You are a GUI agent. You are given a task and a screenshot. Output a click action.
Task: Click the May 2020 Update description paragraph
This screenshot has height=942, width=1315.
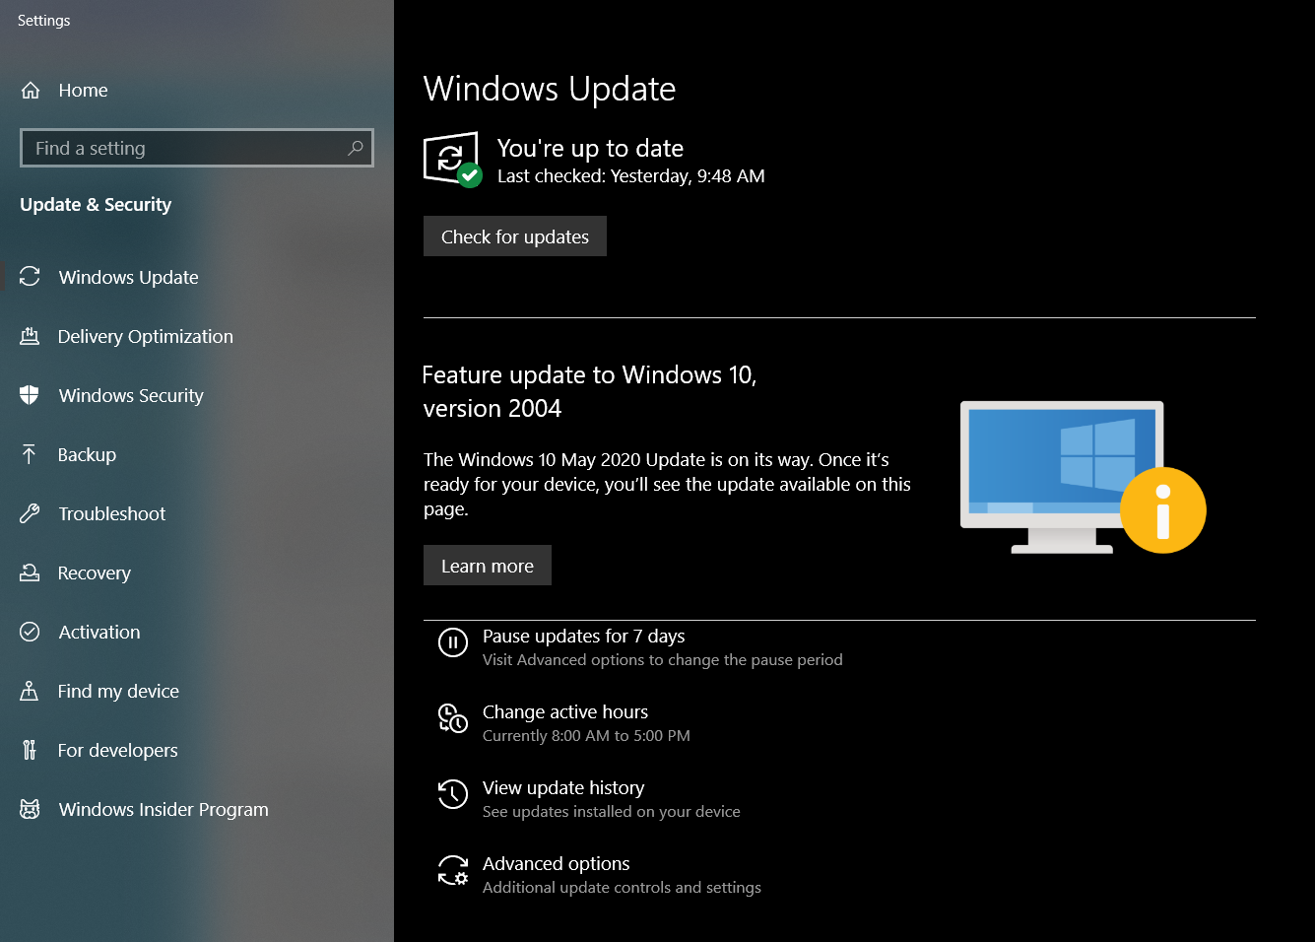(667, 484)
